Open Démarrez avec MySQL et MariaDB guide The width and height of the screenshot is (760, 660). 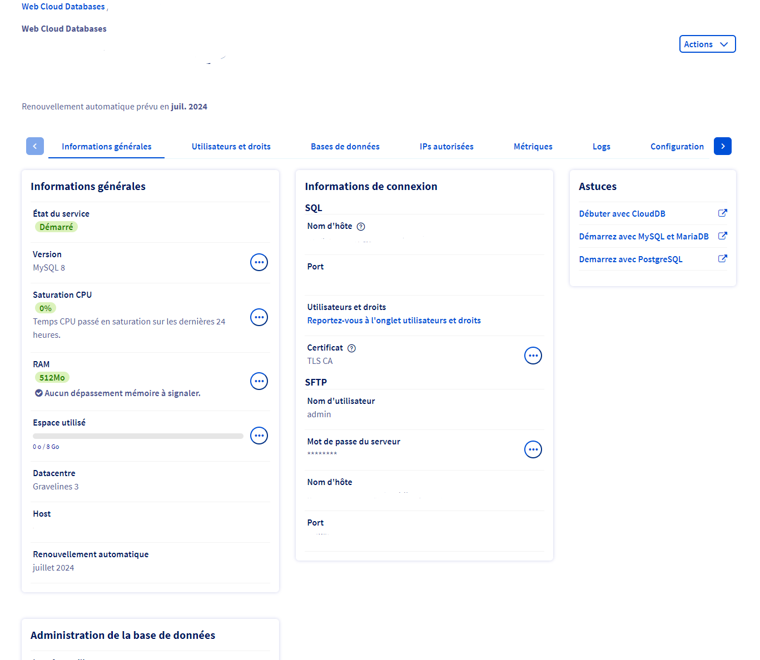click(x=643, y=237)
